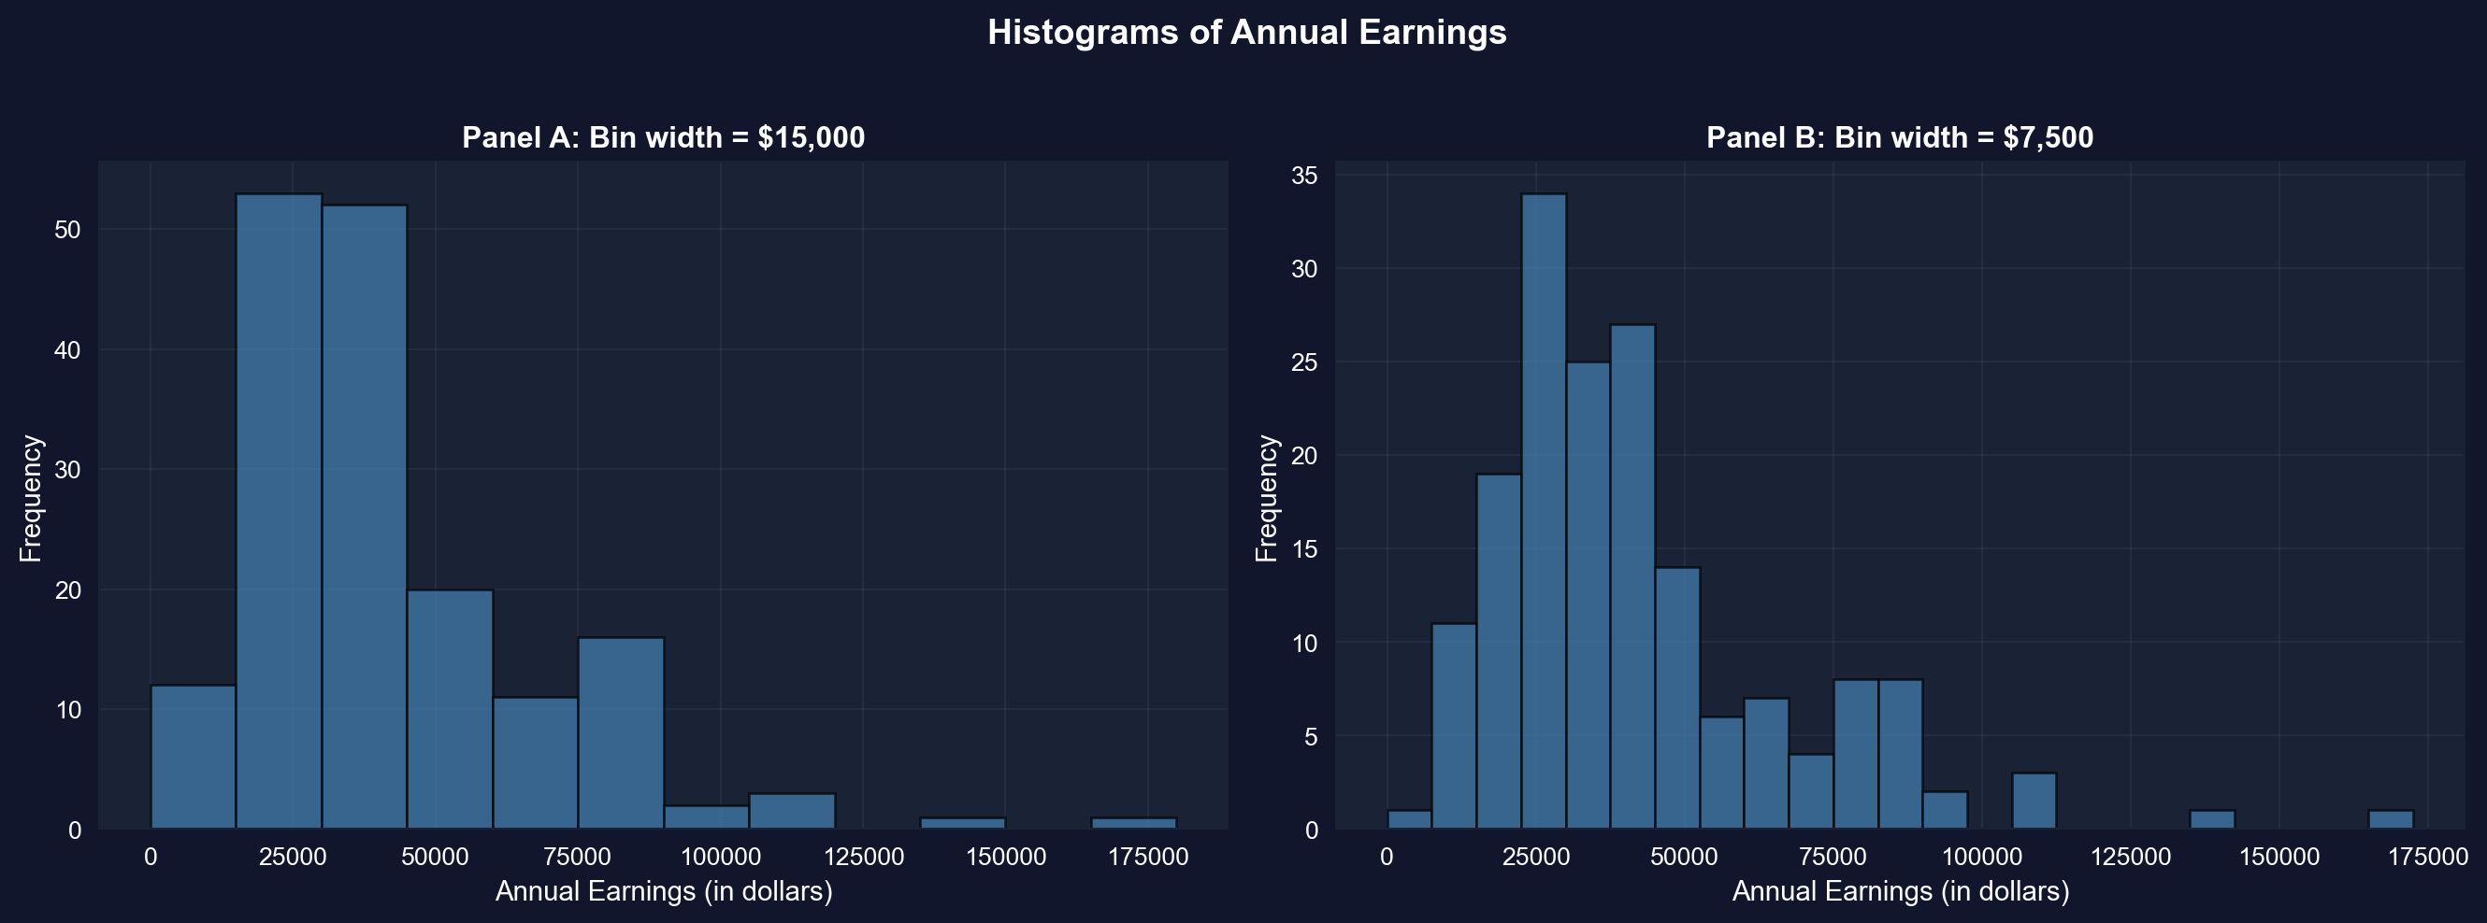Click the 50 tick label on Panel A's y-axis
Image resolution: width=2487 pixels, height=923 pixels.
pos(67,230)
